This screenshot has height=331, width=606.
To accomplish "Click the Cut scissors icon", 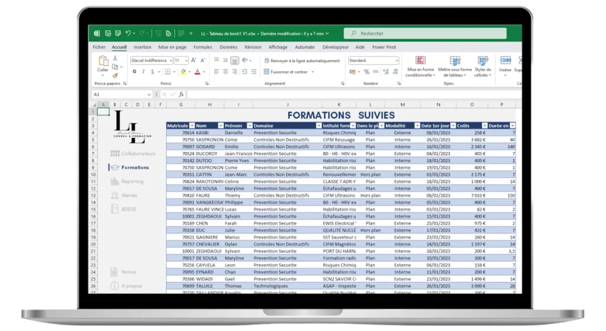I will coord(115,58).
